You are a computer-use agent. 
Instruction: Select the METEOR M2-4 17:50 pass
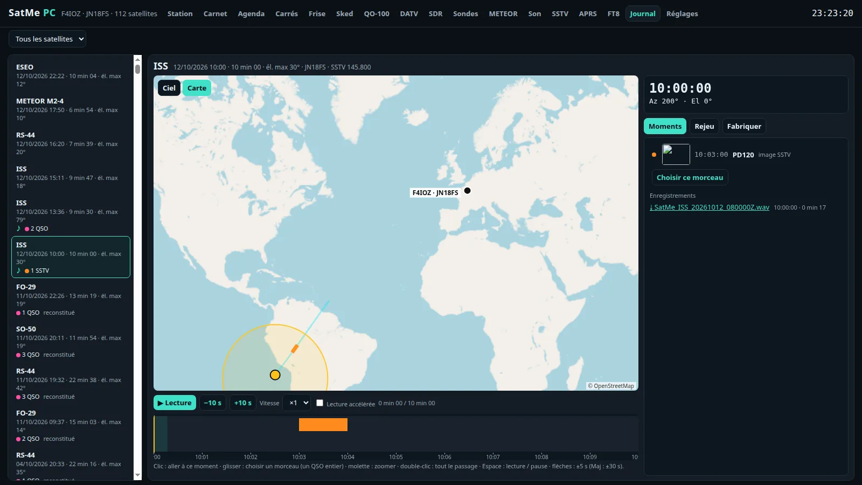coord(71,109)
